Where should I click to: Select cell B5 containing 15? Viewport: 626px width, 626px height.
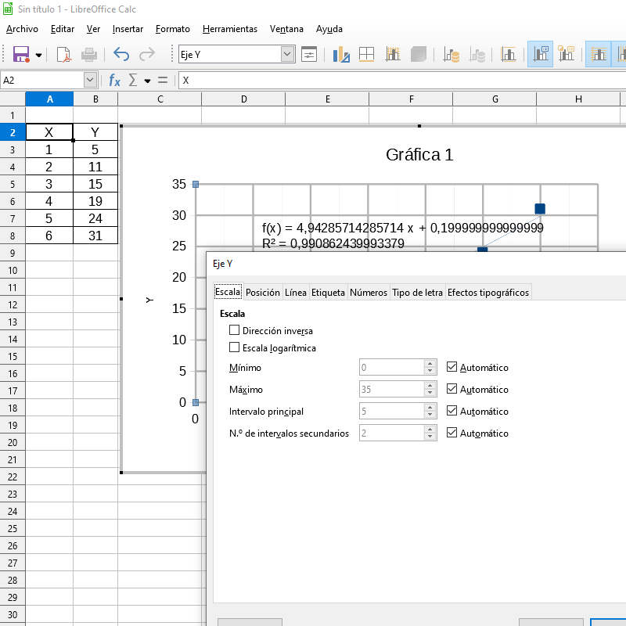[95, 184]
